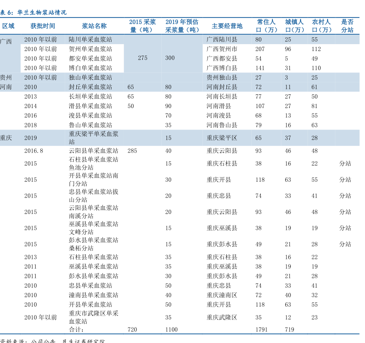Click the "城镇人口（万）" column header
The width and height of the screenshot is (365, 343).
(x=294, y=26)
